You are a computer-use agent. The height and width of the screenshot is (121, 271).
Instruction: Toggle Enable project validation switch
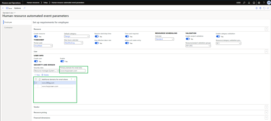click(188, 39)
